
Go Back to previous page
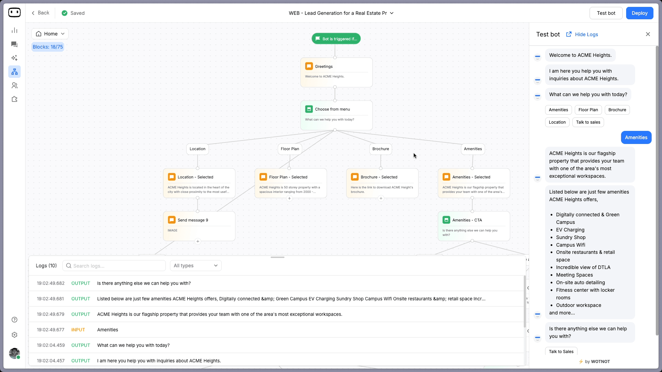(x=41, y=13)
